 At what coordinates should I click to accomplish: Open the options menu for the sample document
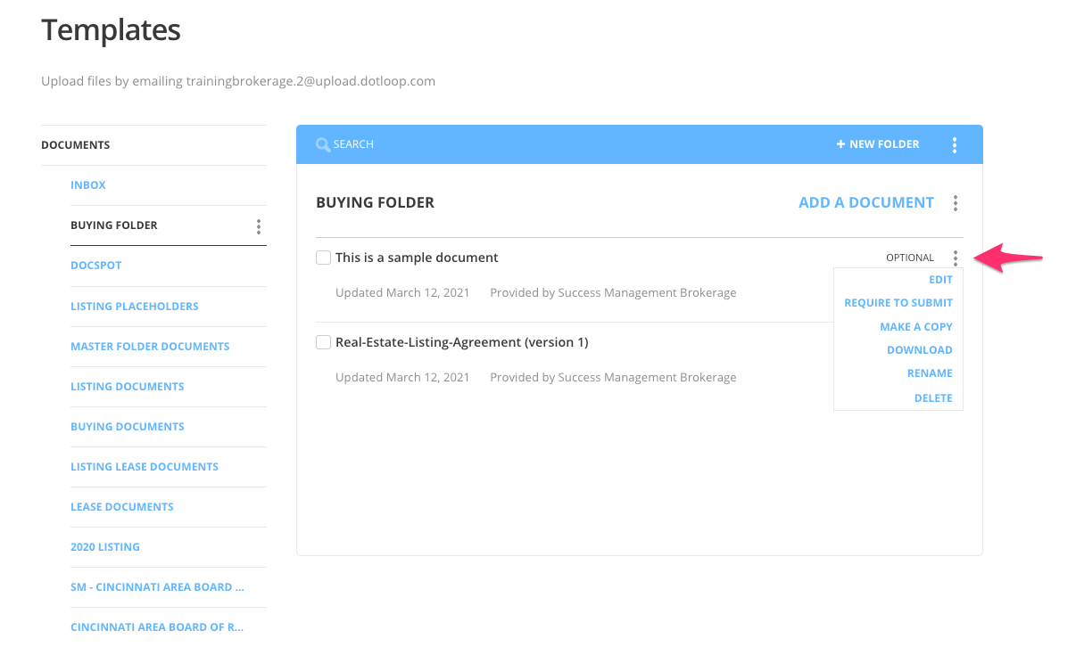click(955, 257)
